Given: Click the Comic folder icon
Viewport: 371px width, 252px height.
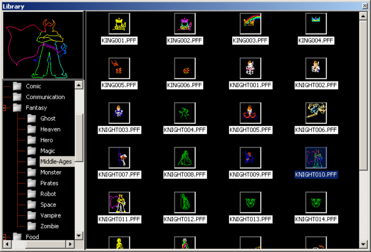Looking at the screenshot, I should pyautogui.click(x=17, y=86).
